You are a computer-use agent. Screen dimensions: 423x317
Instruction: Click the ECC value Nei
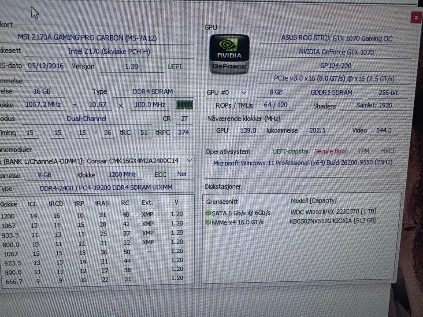182,174
